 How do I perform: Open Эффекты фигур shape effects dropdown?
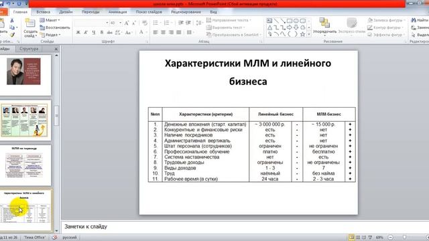386,35
